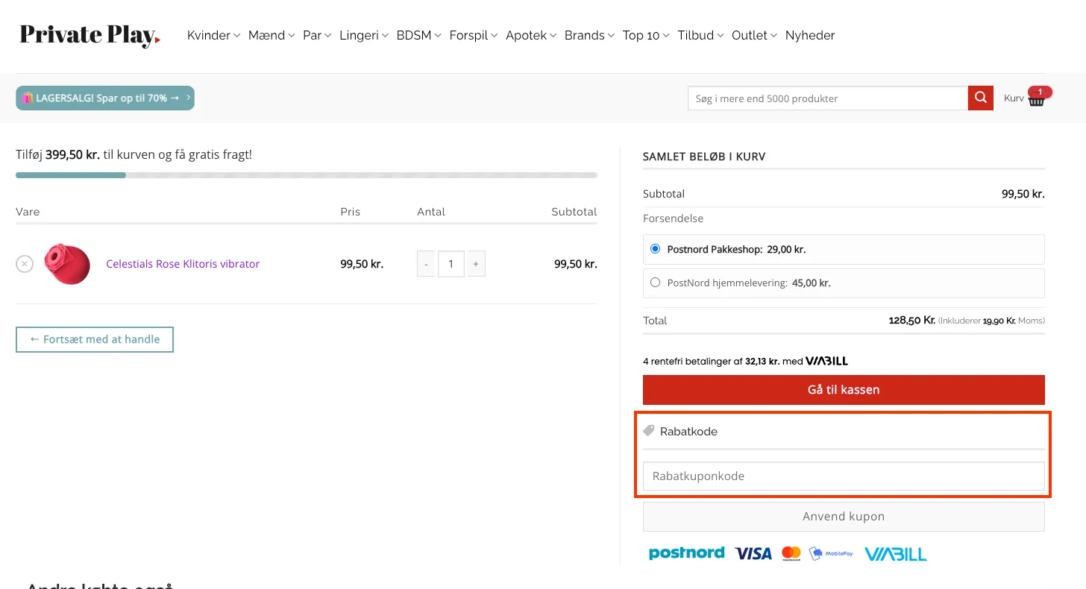The image size is (1086, 589).
Task: Open the Outlet menu item
Action: [x=754, y=35]
